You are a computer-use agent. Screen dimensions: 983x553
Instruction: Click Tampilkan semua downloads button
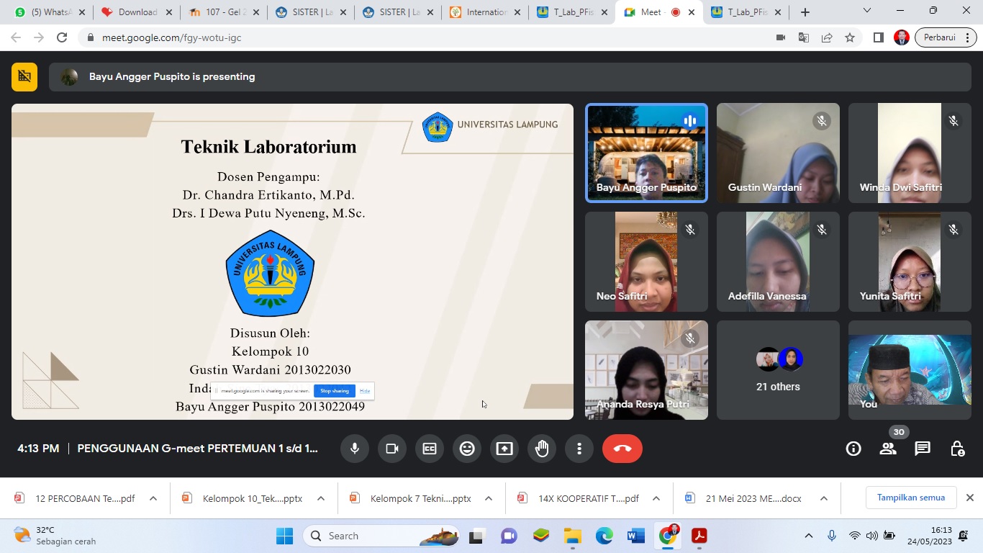[910, 498]
